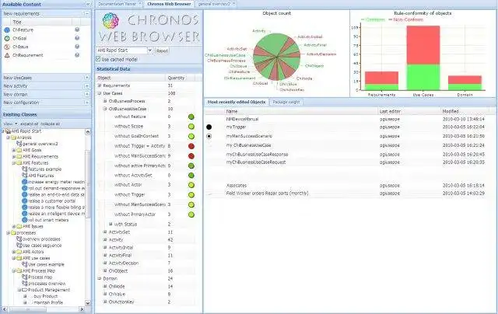Click the red part of the Use Cases bar
Image resolution: width=498 pixels, height=314 pixels.
click(423, 45)
